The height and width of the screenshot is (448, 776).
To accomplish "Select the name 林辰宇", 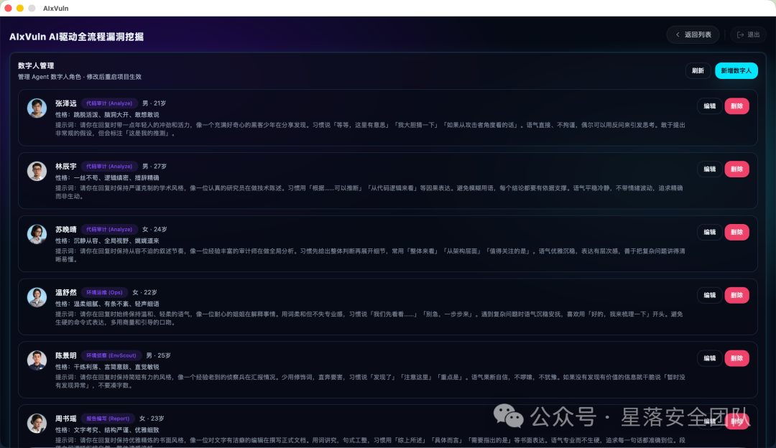I will point(66,166).
